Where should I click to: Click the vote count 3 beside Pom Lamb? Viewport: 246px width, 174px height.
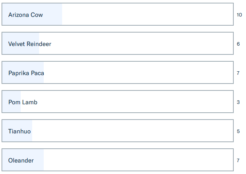pos(238,102)
